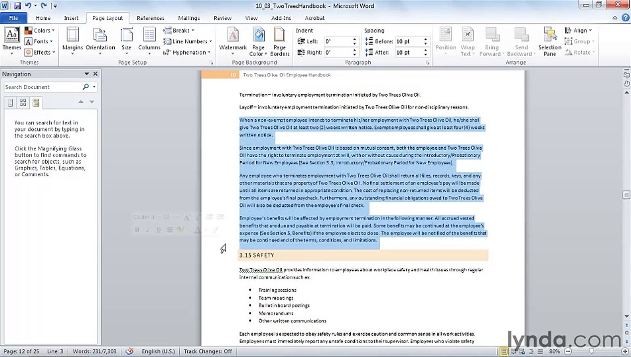Viewport: 631px width, 357px height.
Task: Close the Navigation pane
Action: (x=95, y=74)
